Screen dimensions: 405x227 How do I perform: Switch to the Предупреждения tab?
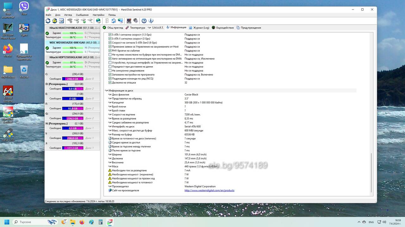click(x=249, y=28)
